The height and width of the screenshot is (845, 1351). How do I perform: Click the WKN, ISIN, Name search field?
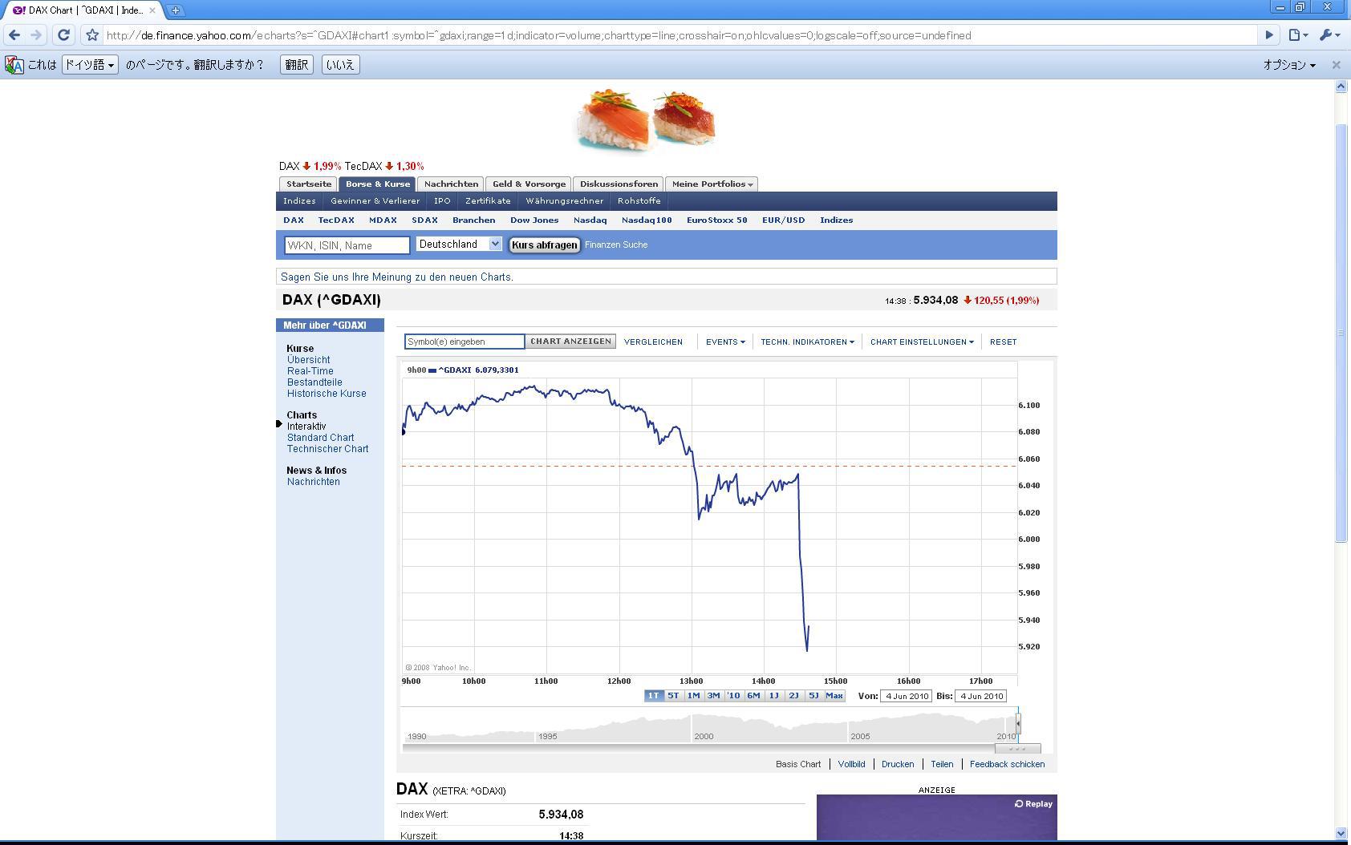(x=347, y=245)
